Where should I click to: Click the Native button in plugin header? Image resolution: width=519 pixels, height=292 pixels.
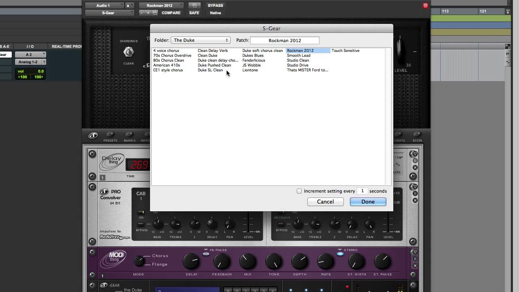coord(215,13)
